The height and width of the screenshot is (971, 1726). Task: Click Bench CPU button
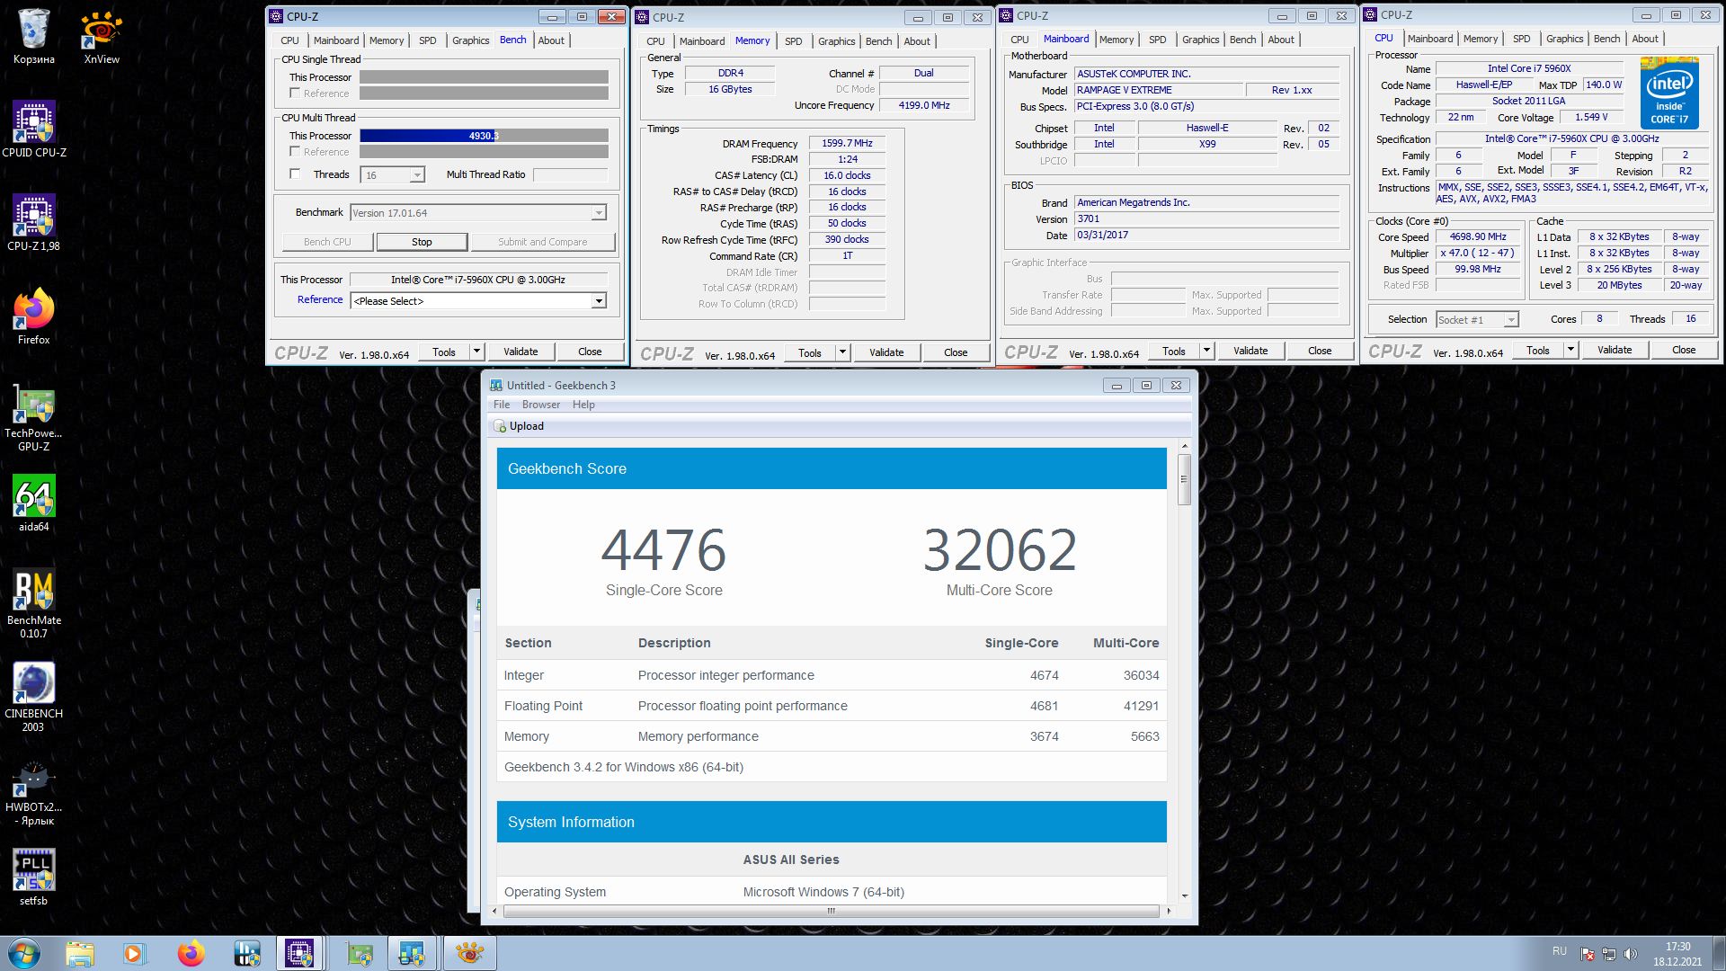[x=327, y=242]
